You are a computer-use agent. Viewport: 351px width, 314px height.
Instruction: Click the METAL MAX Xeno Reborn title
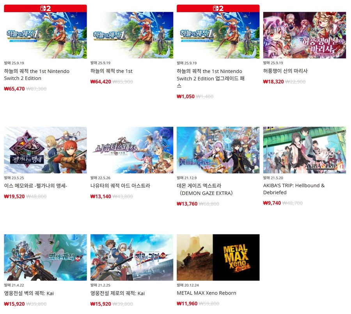(206, 293)
